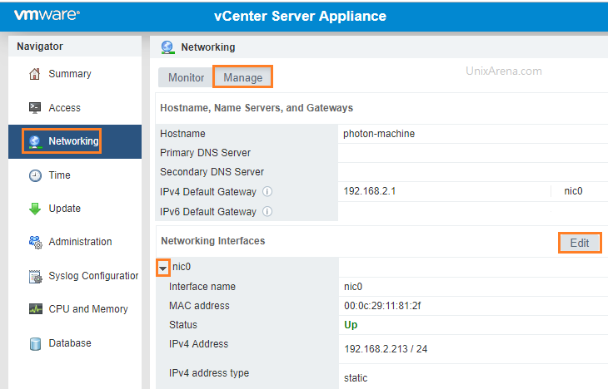Click Edit for Networking Interfaces

580,243
